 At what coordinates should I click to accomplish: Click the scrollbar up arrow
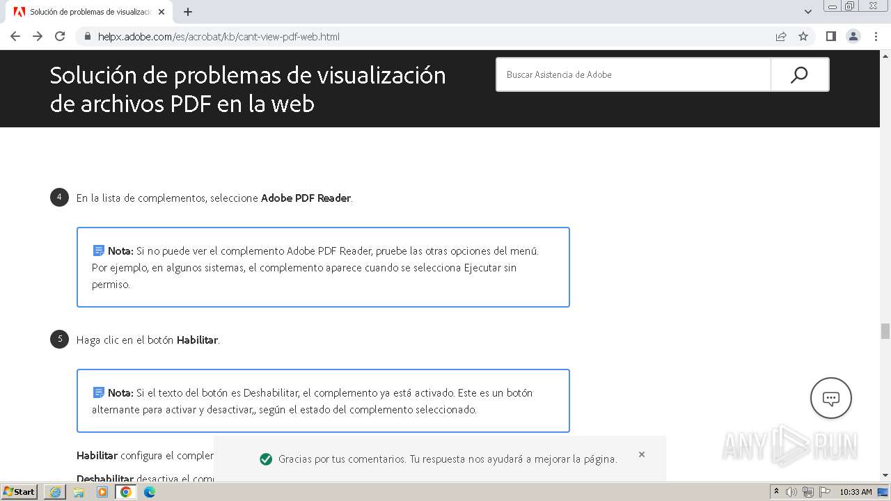tap(885, 55)
